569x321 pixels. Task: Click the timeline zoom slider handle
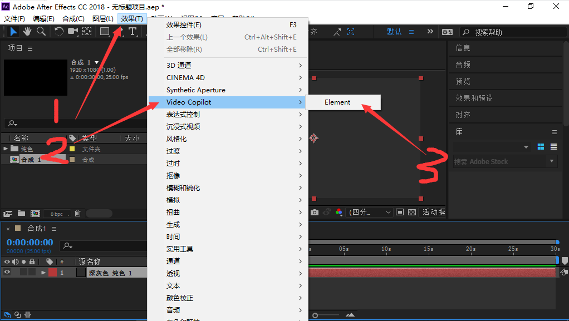coord(315,315)
